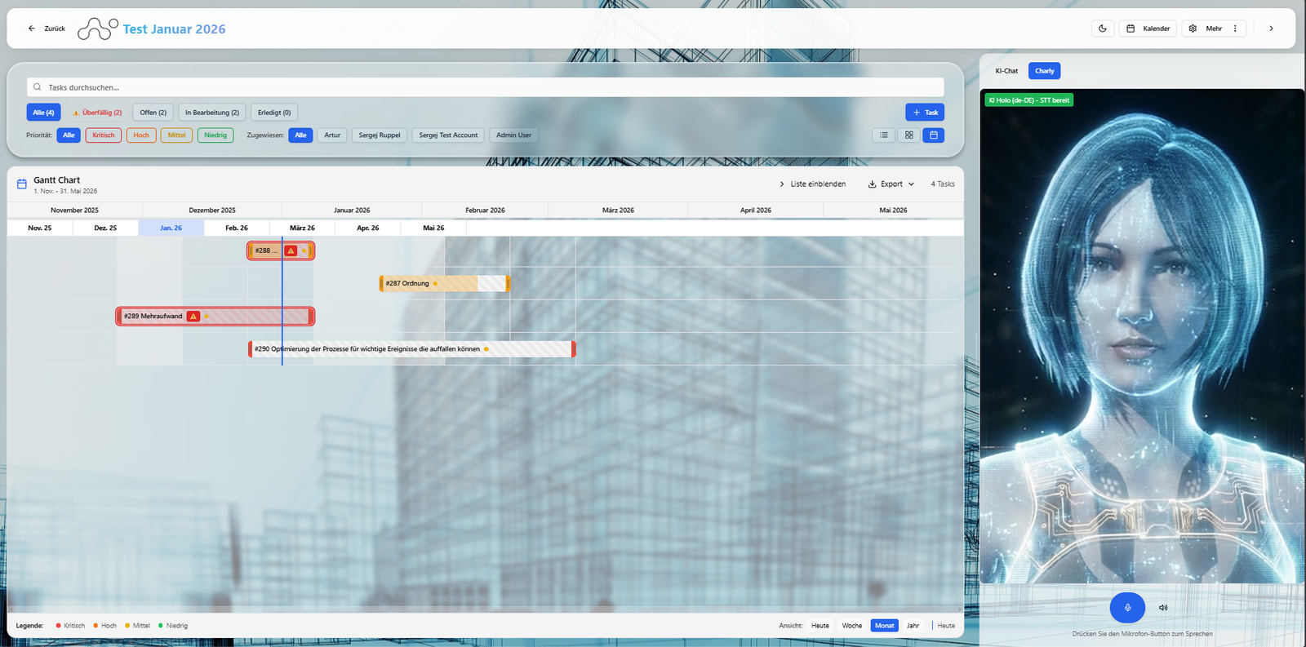Toggle the Kritisch priority filter
This screenshot has height=647, width=1306.
click(104, 135)
